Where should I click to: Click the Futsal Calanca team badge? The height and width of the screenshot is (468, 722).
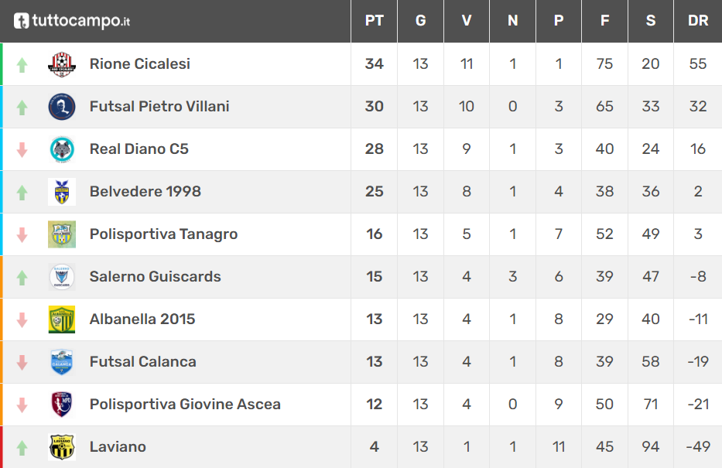click(x=62, y=362)
